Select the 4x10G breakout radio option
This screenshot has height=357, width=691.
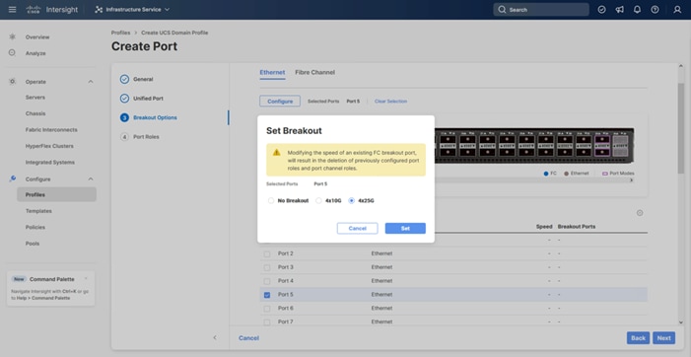pyautogui.click(x=318, y=200)
